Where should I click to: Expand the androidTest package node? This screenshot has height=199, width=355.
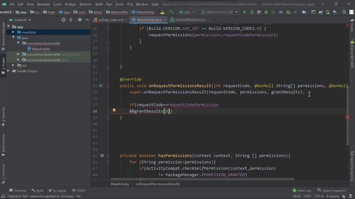click(x=18, y=54)
